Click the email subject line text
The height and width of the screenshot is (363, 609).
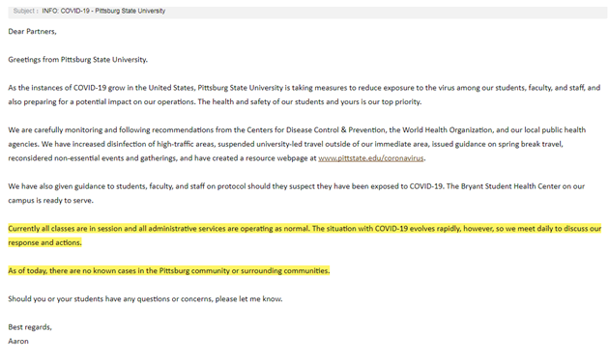tap(103, 11)
